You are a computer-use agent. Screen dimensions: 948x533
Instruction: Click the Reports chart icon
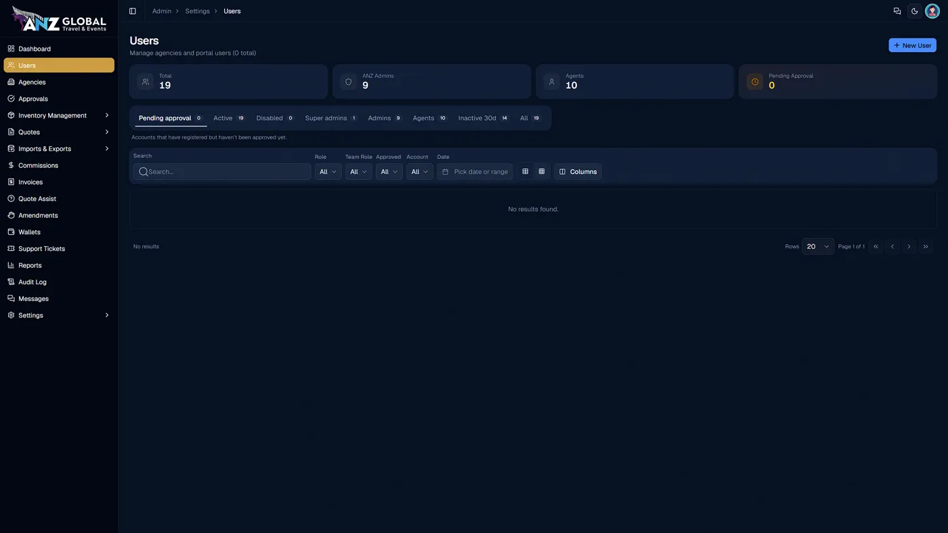coord(11,265)
